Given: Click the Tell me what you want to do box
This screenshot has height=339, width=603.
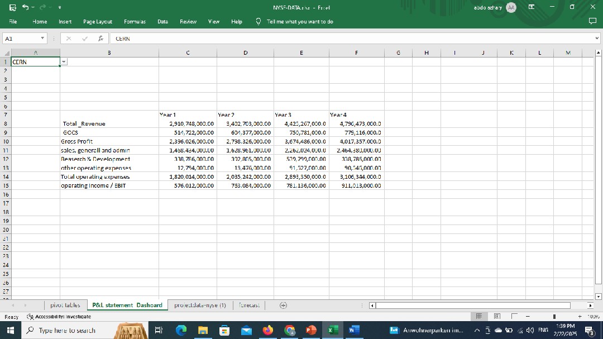Looking at the screenshot, I should (299, 21).
